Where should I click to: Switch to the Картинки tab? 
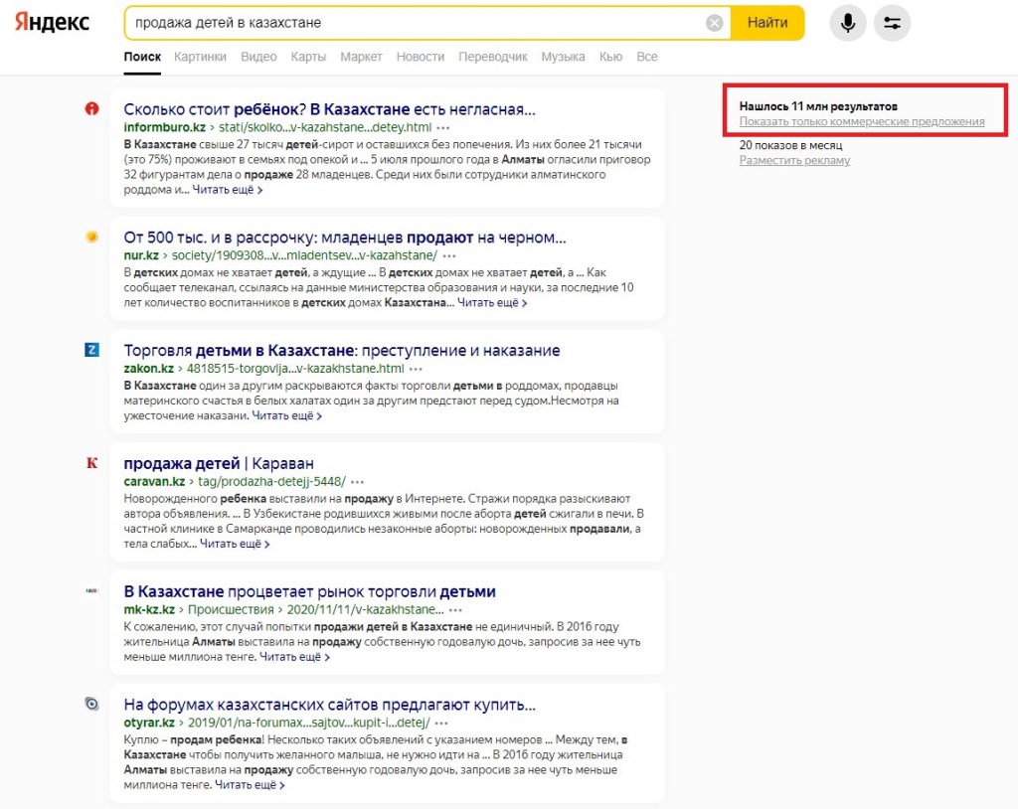point(200,57)
